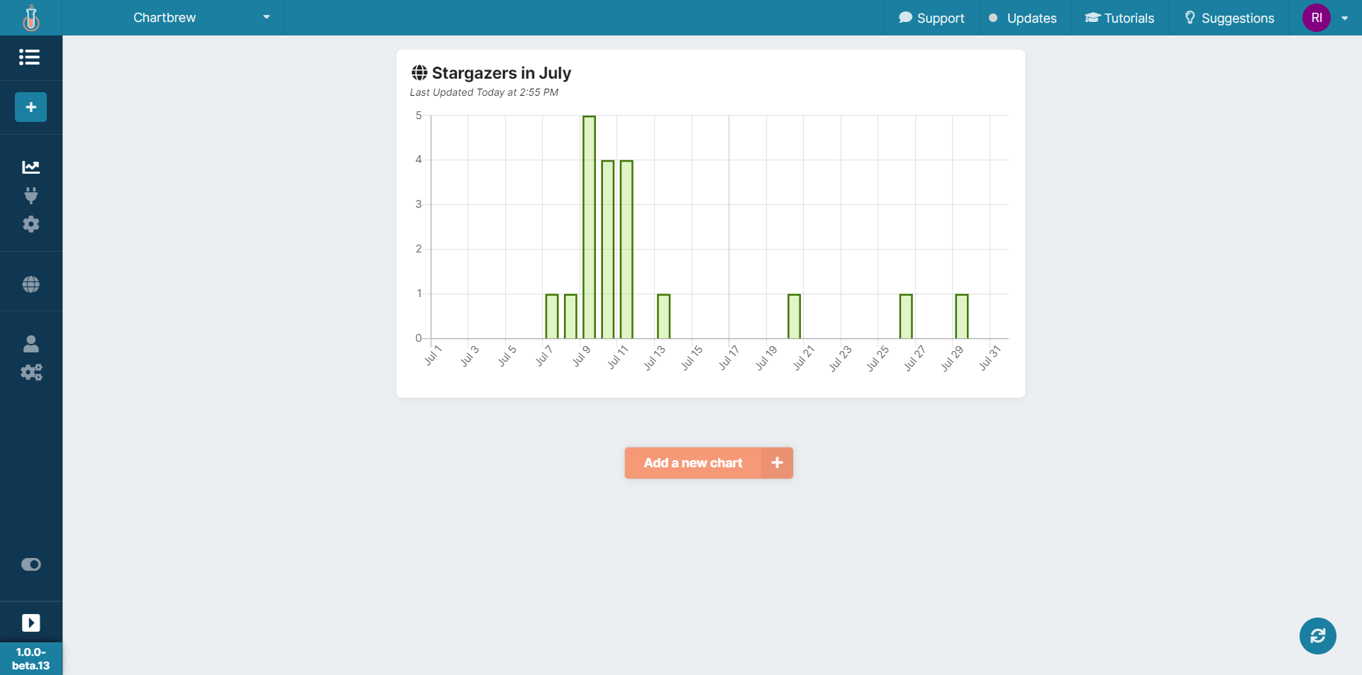This screenshot has width=1362, height=675.
Task: Open the Tutorials menu item
Action: pyautogui.click(x=1119, y=18)
